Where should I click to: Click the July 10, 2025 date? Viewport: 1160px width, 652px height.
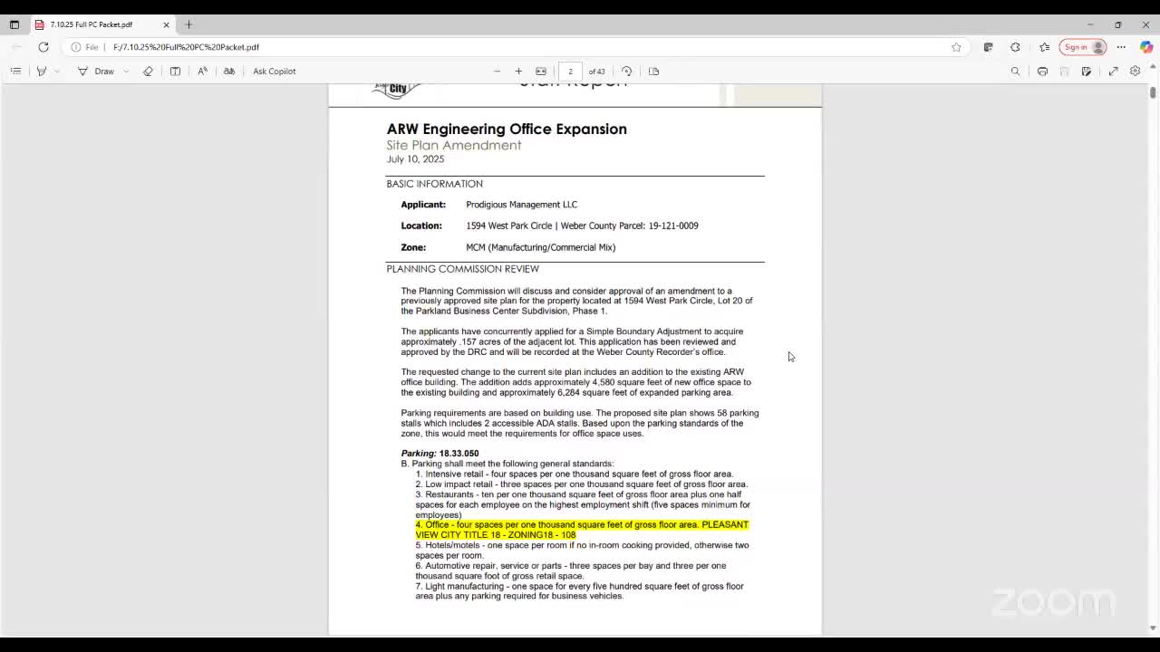click(415, 159)
